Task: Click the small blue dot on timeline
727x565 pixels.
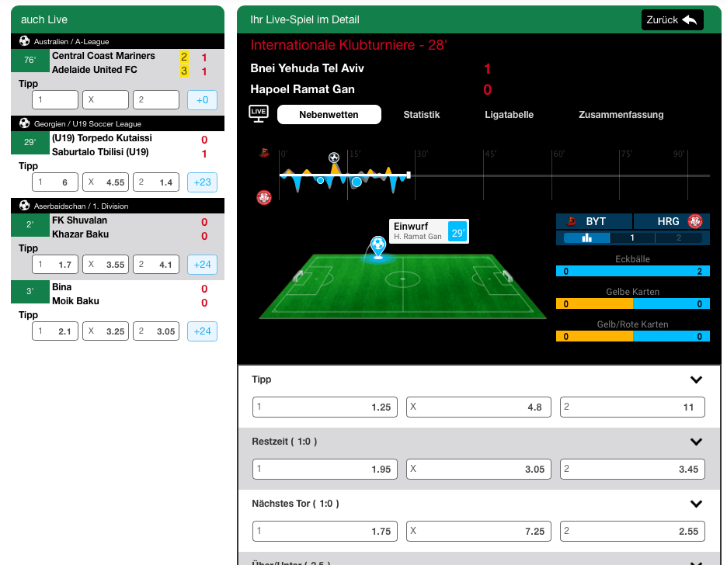Action: (x=320, y=180)
